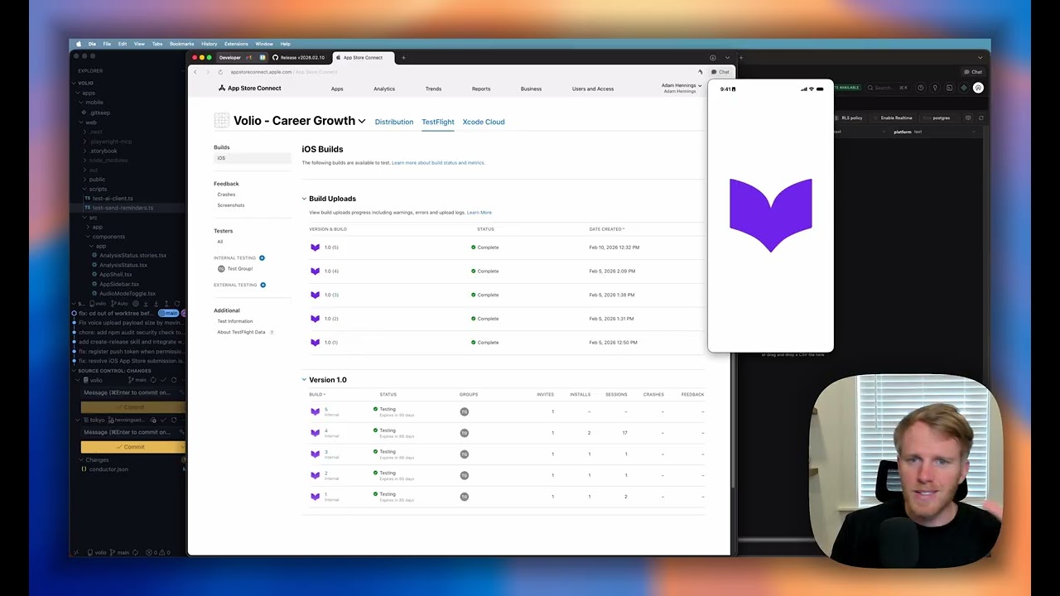Open Crashes under Feedback

coord(226,195)
